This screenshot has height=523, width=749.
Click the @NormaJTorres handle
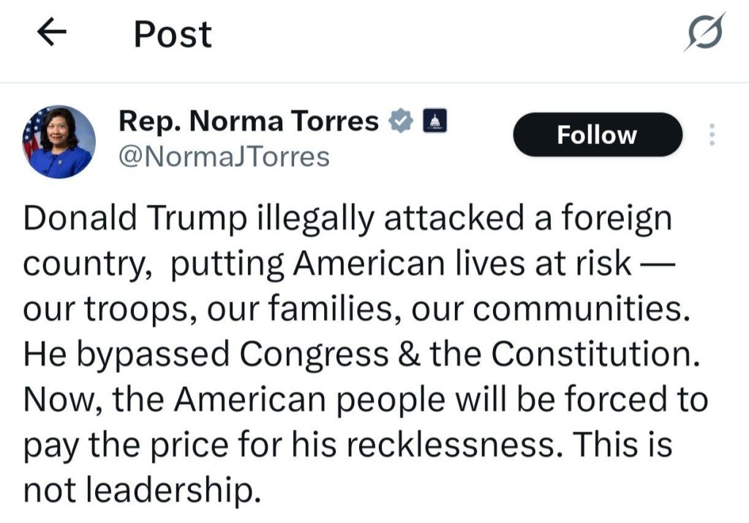click(x=224, y=157)
